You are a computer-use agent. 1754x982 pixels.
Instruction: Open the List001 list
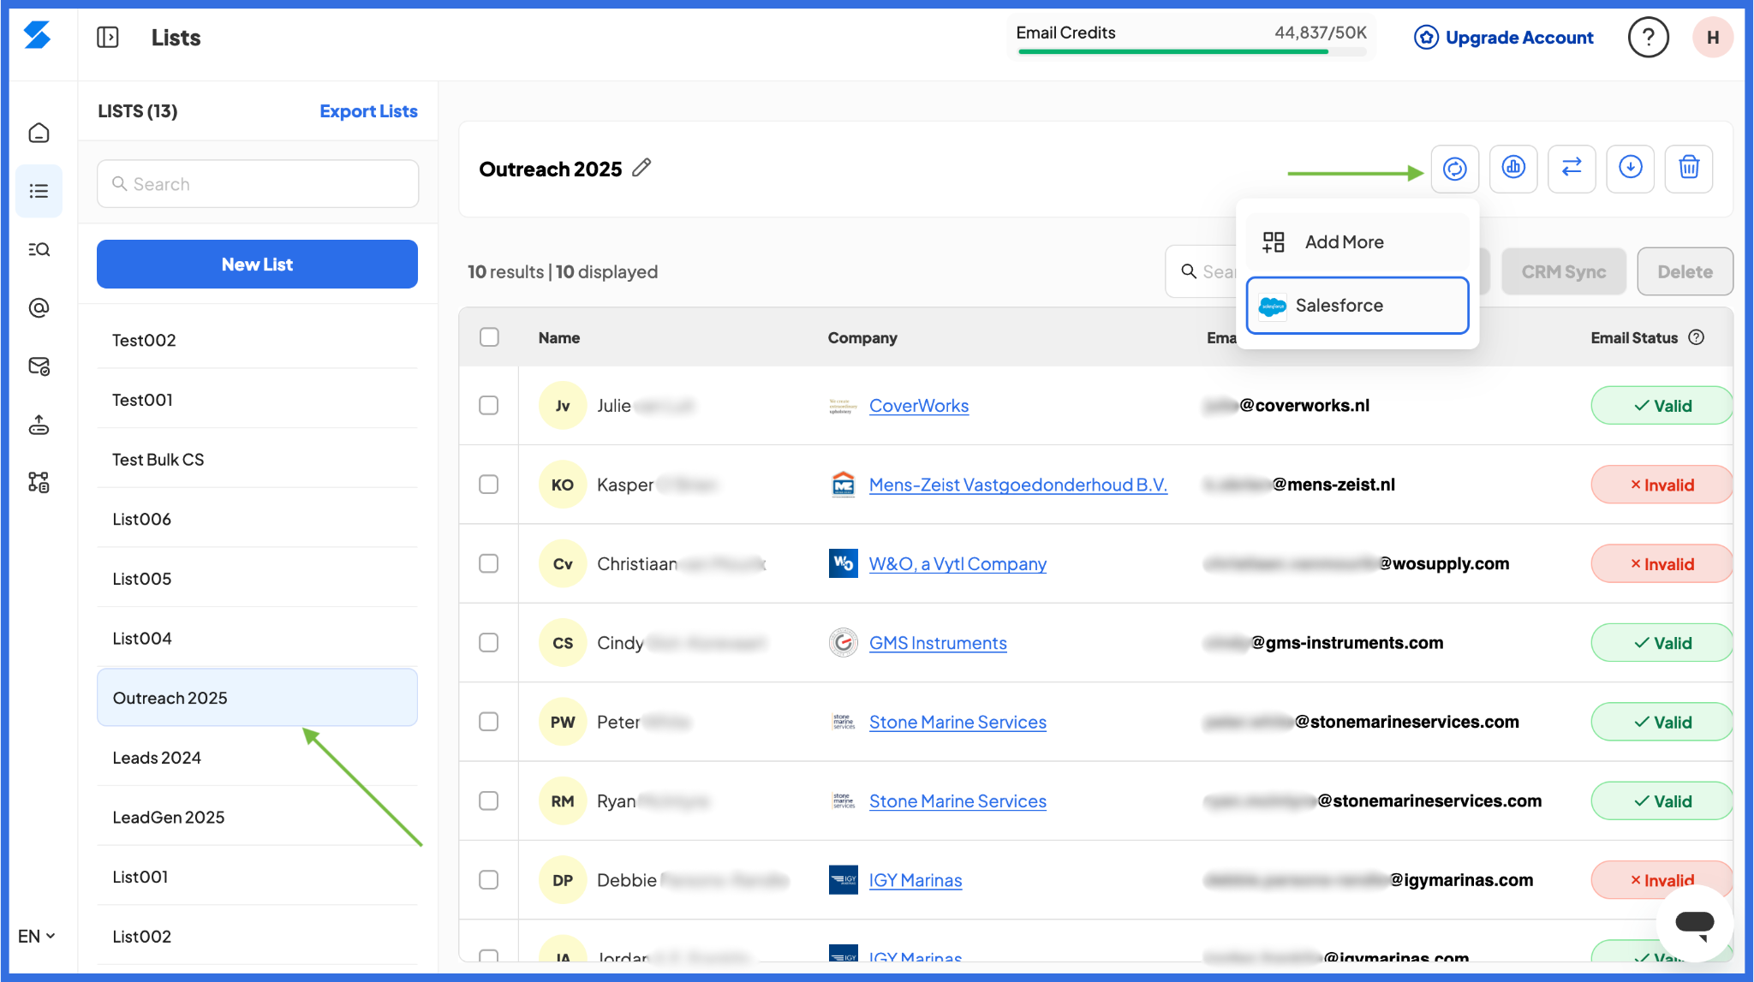[257, 877]
